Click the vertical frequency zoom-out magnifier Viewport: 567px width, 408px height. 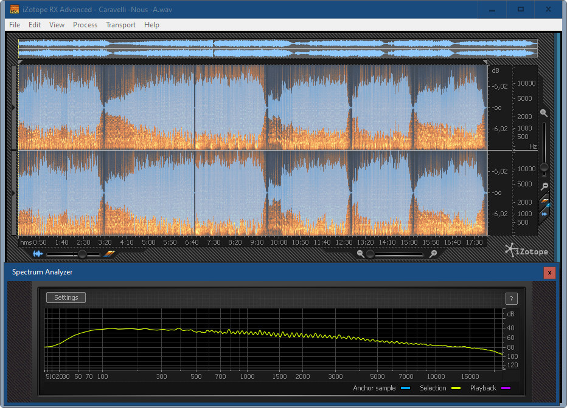(544, 186)
